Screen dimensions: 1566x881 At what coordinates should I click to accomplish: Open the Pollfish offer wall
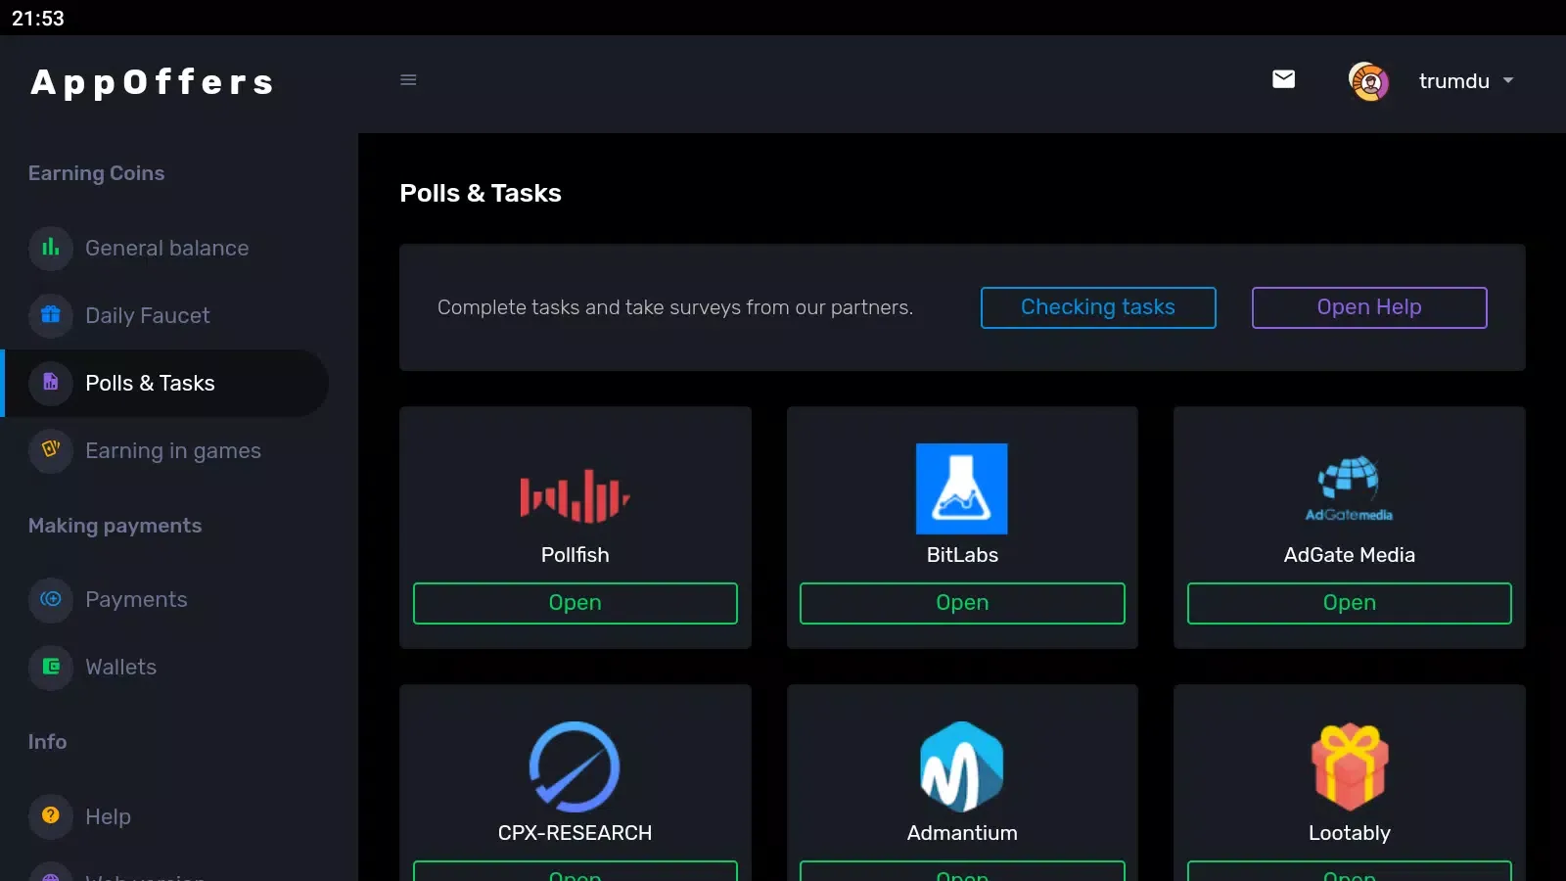575,603
